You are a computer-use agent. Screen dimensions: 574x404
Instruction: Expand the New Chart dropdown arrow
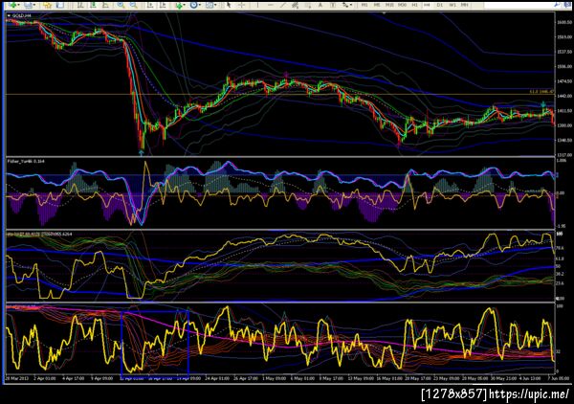(x=19, y=5)
